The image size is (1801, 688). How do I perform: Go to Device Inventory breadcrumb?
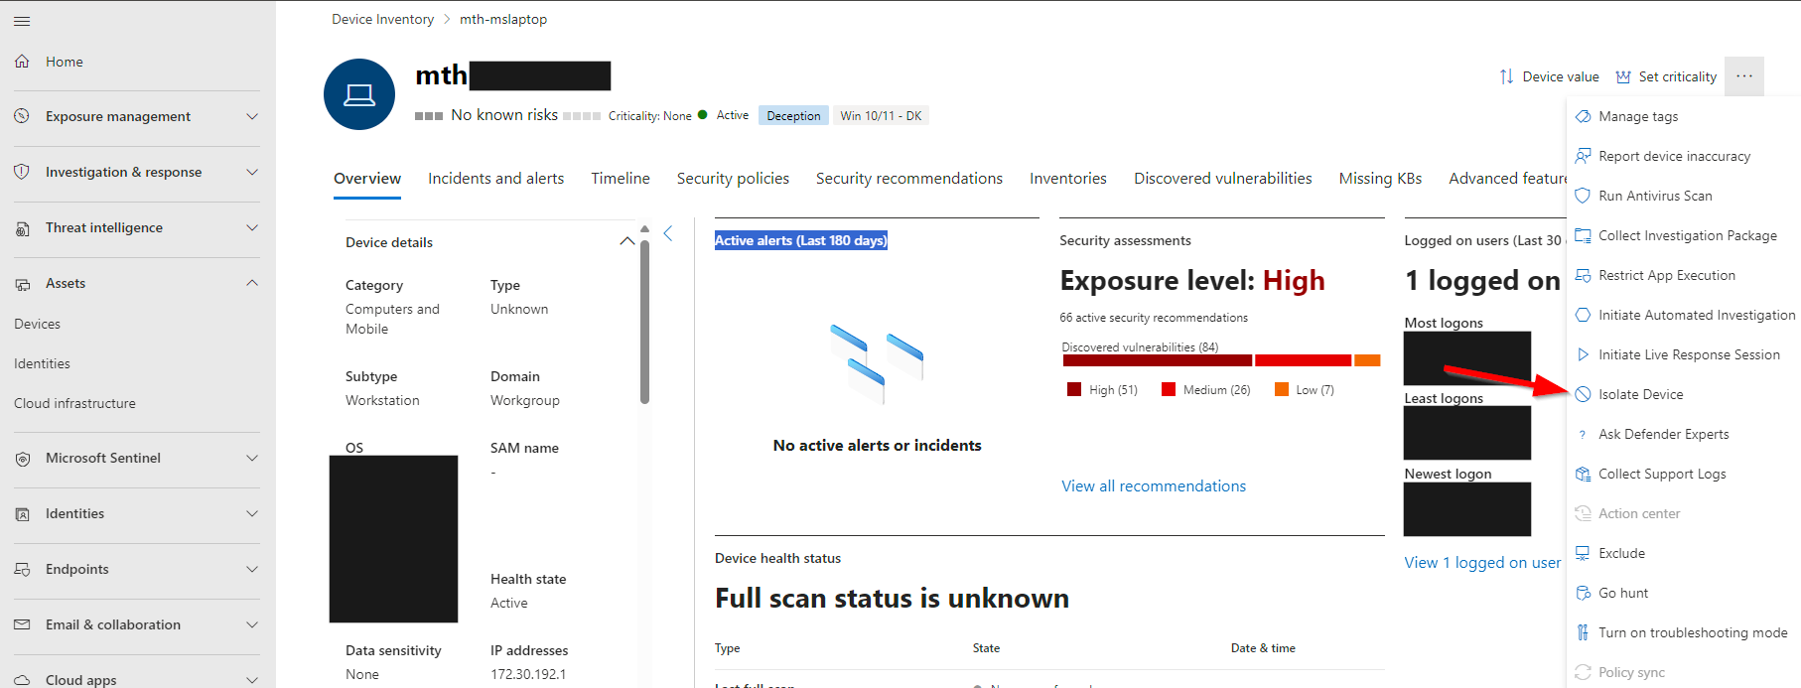tap(382, 19)
